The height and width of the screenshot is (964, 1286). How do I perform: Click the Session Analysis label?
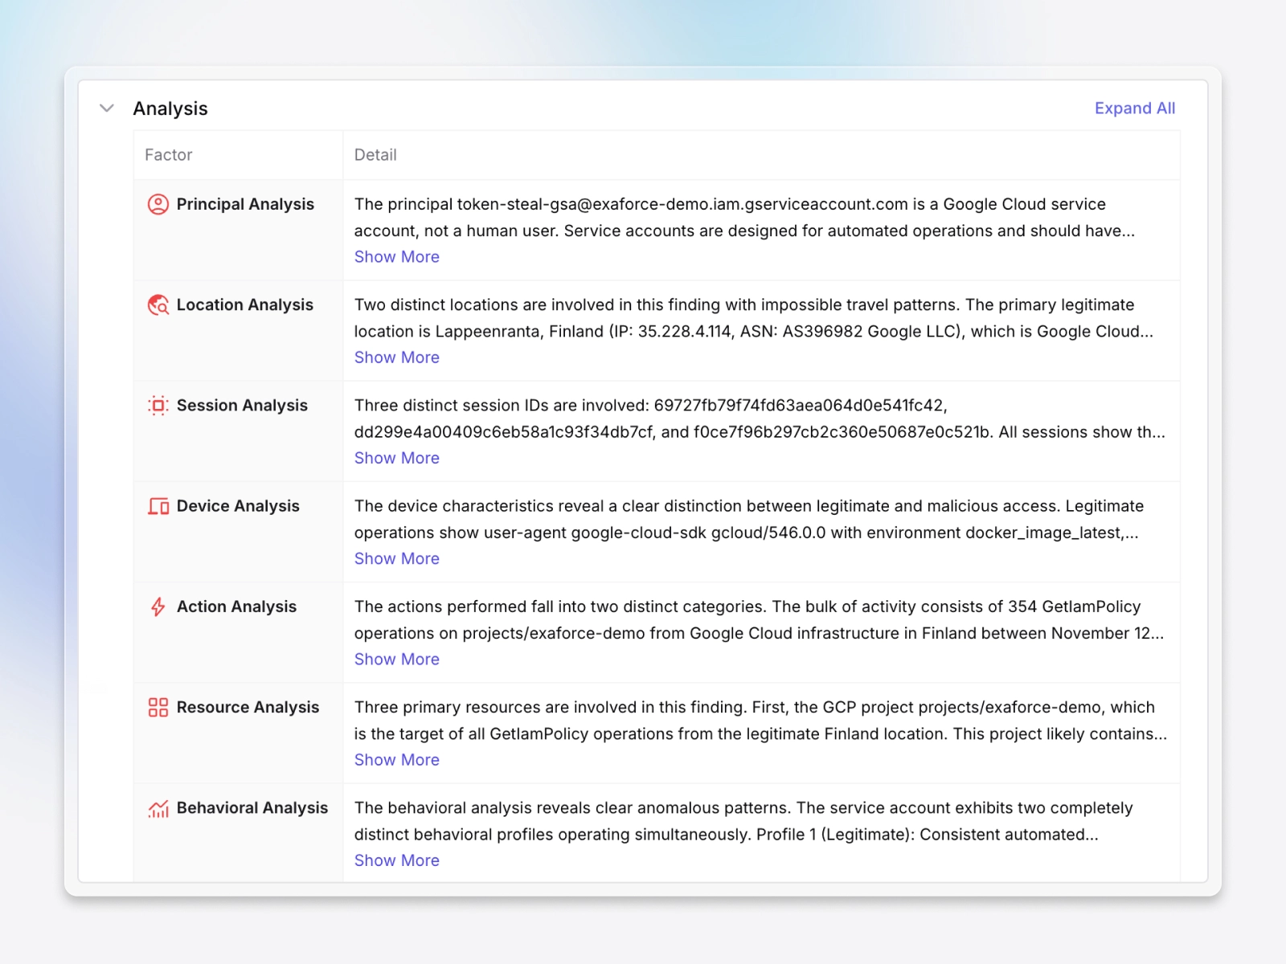point(242,406)
